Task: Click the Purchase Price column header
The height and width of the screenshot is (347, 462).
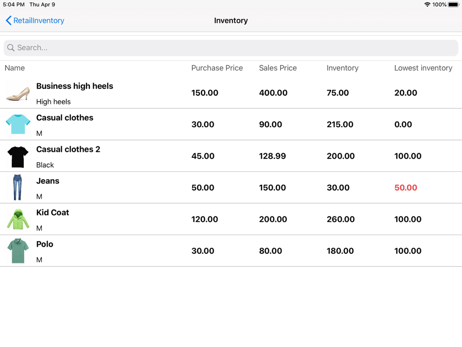Action: [217, 68]
